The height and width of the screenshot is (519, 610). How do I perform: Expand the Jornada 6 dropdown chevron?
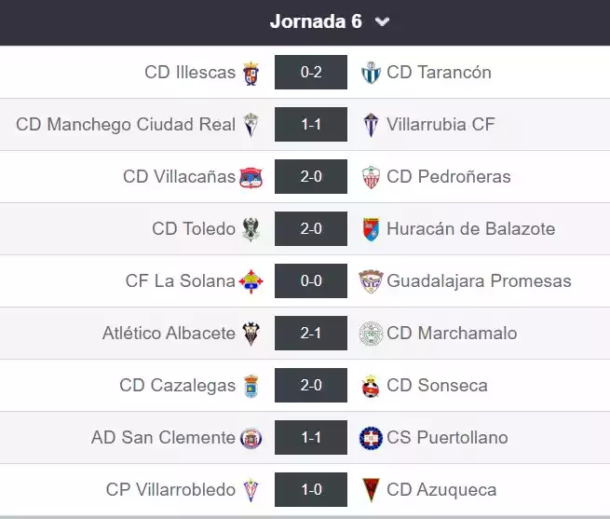click(x=383, y=22)
